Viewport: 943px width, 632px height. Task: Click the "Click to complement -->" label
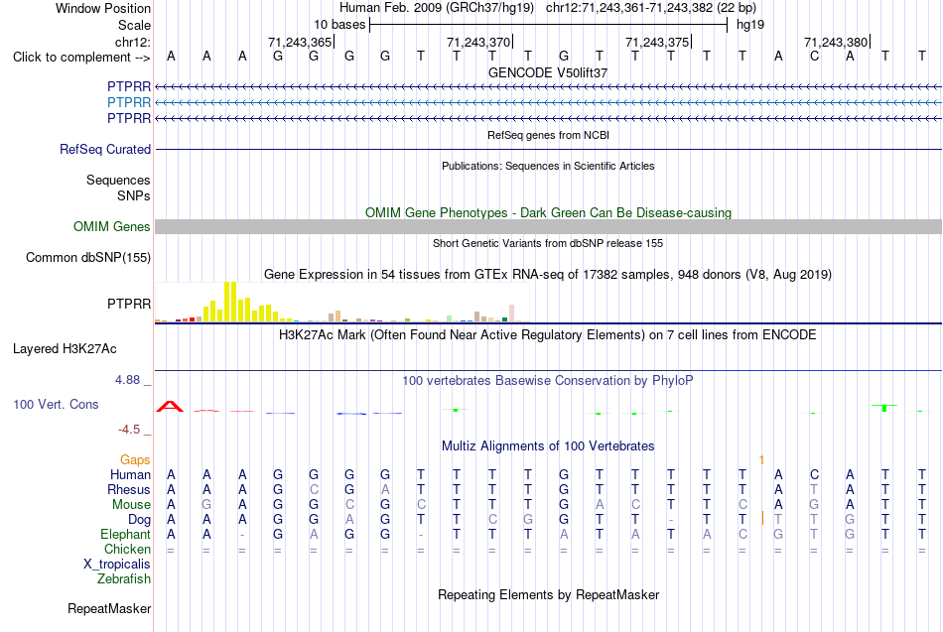coord(81,58)
